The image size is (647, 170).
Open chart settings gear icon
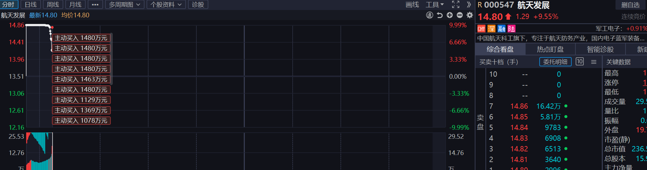(470, 15)
